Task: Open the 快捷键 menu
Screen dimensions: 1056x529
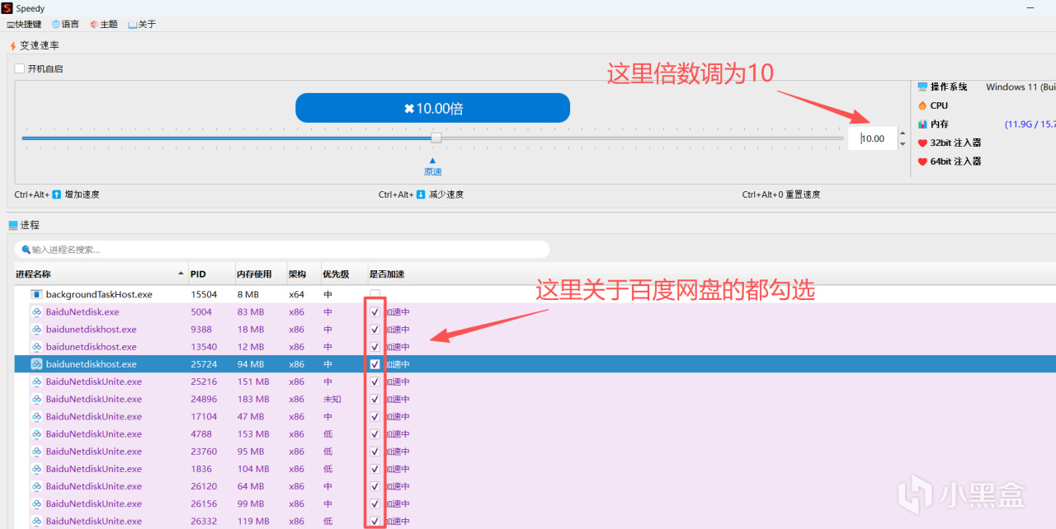Action: [24, 25]
